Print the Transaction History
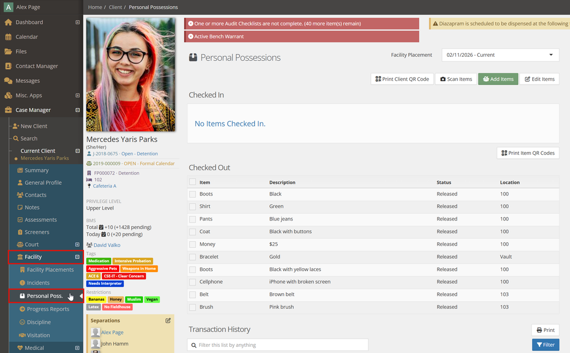The image size is (570, 353). [546, 330]
